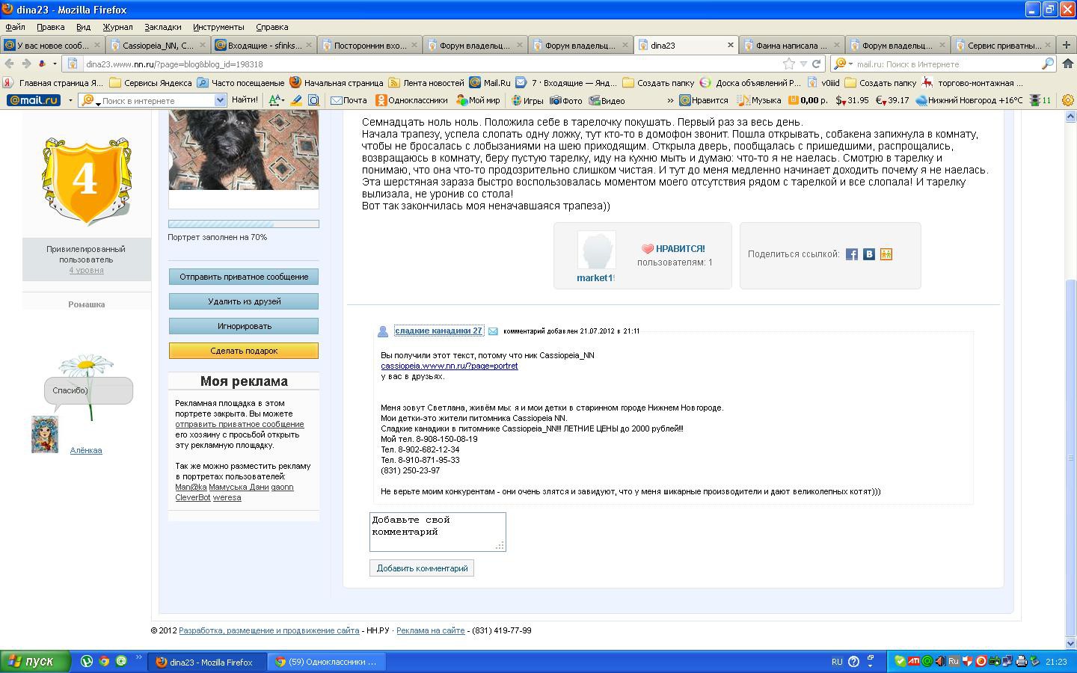Click the Mail.ru toolbar search field
The image size is (1077, 673).
tap(157, 100)
